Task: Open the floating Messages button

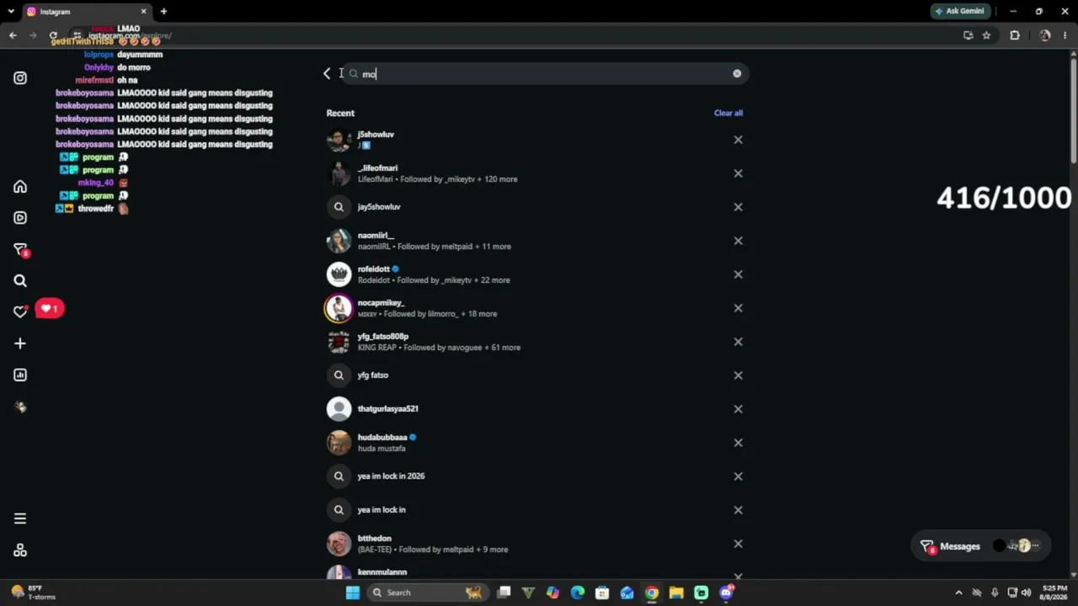Action: pyautogui.click(x=981, y=546)
